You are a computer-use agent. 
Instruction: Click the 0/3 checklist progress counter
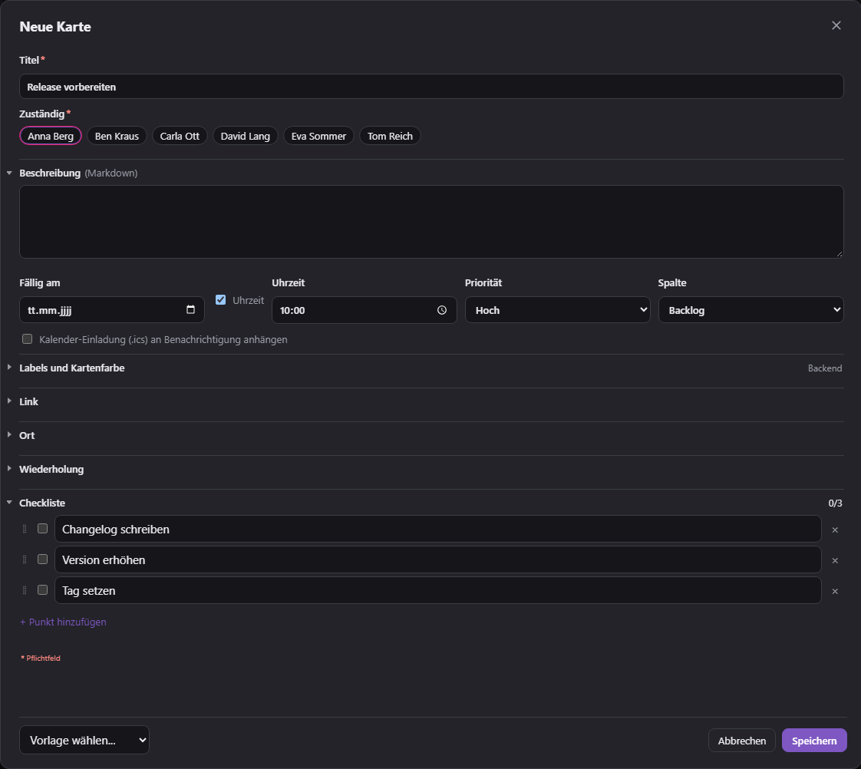click(835, 503)
